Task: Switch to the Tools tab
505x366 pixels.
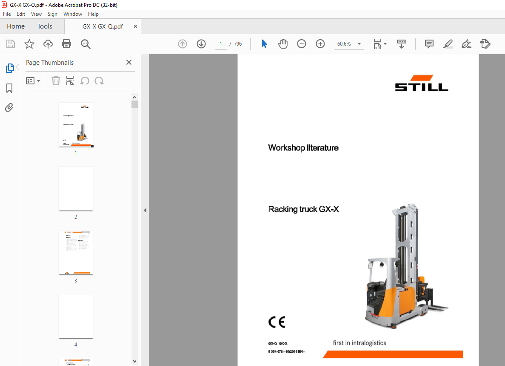Action: pyautogui.click(x=45, y=26)
